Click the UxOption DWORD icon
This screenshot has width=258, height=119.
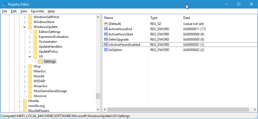(x=106, y=50)
